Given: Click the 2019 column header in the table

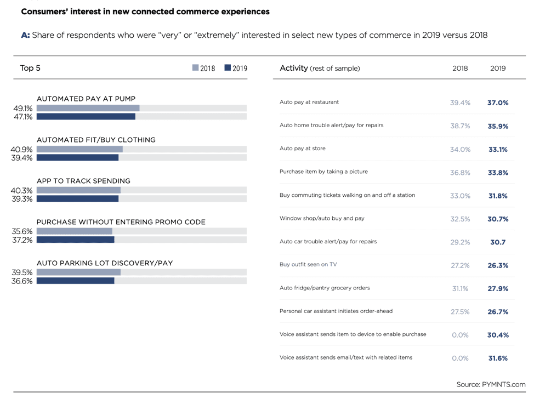Looking at the screenshot, I should coord(498,69).
